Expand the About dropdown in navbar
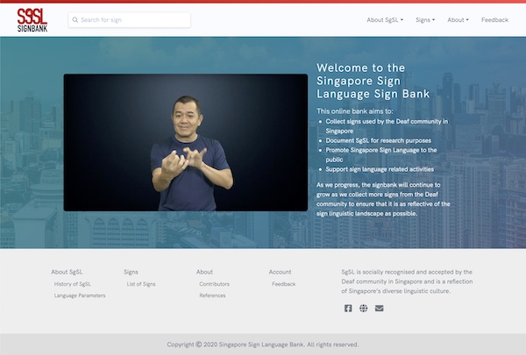Viewport: 526px width, 355px height. [x=458, y=20]
